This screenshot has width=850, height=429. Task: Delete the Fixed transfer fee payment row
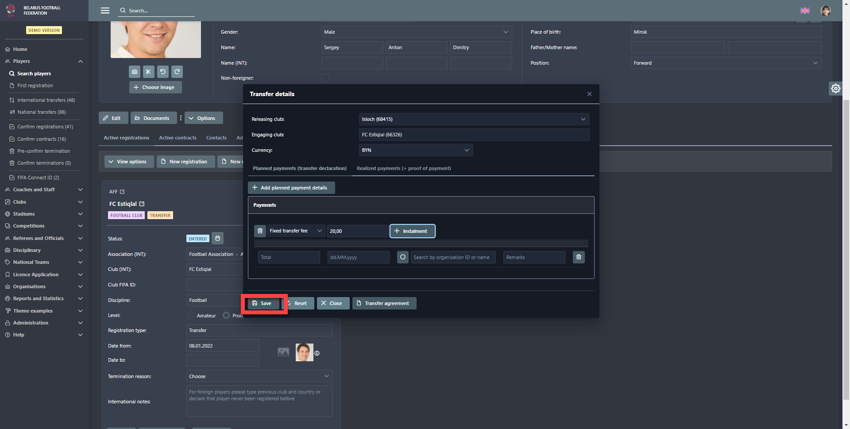click(260, 231)
